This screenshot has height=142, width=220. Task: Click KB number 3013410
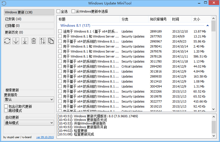(x=156, y=81)
